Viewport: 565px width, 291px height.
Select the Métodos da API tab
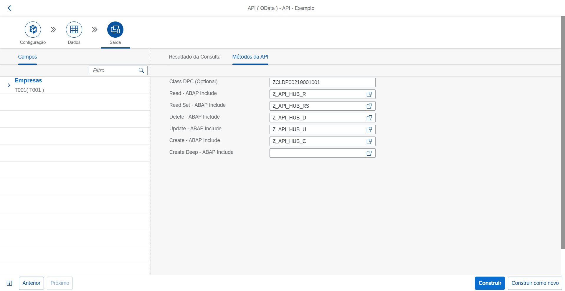[250, 57]
